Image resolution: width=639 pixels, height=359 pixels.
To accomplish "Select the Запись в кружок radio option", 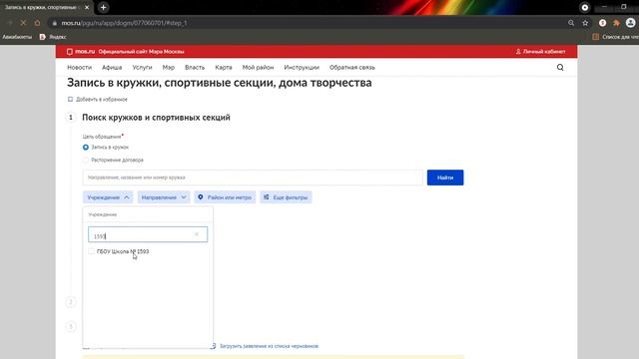I will click(86, 147).
